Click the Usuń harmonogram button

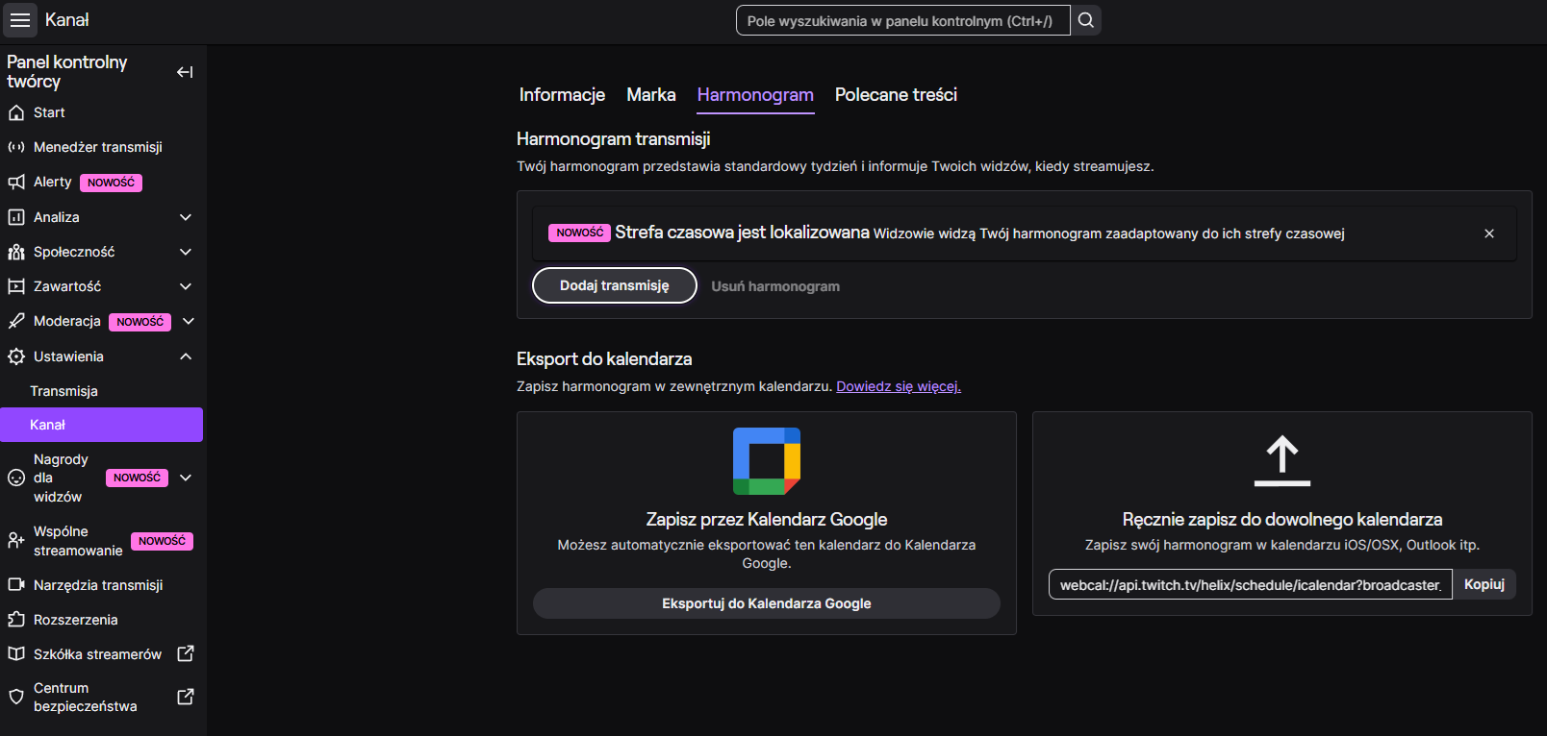(x=775, y=286)
